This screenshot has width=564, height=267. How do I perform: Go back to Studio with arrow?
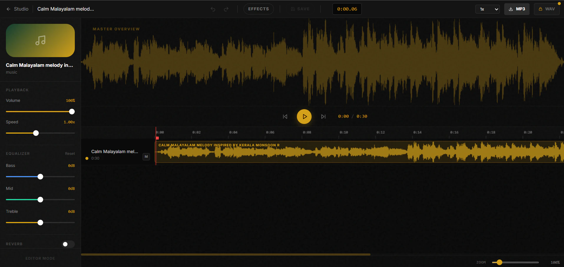point(17,9)
